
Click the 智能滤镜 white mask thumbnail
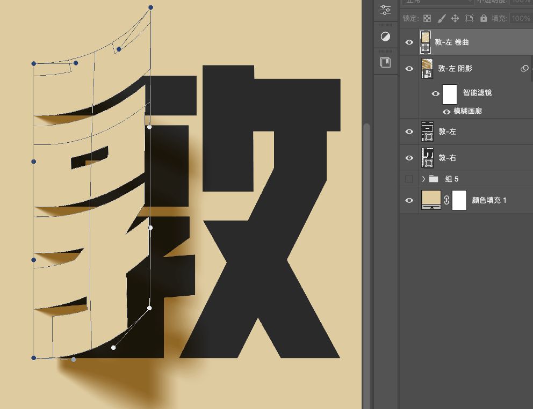click(x=449, y=94)
